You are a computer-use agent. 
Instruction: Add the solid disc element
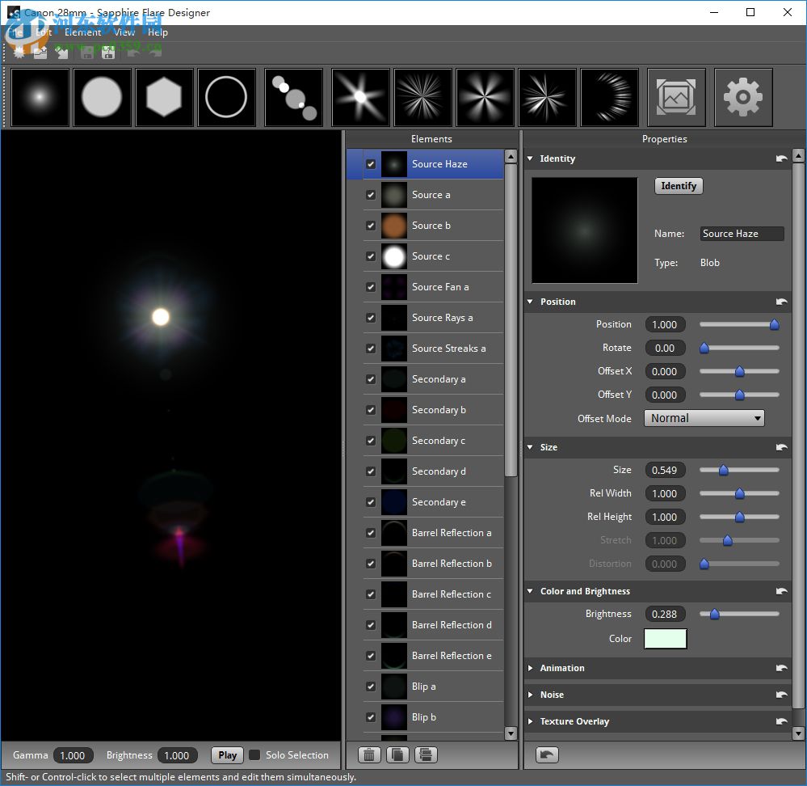pyautogui.click(x=103, y=98)
